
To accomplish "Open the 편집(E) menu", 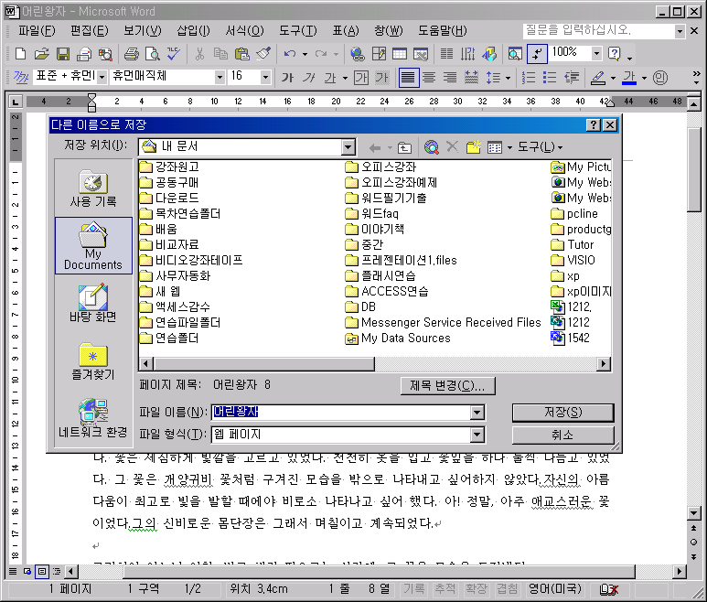I will pyautogui.click(x=90, y=31).
